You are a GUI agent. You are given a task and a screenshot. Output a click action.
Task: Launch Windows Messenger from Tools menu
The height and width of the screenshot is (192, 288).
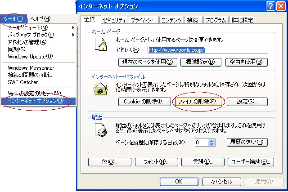[x=38, y=68]
